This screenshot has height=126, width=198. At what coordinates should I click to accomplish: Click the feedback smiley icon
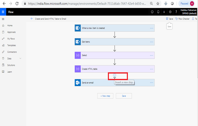click(x=152, y=12)
